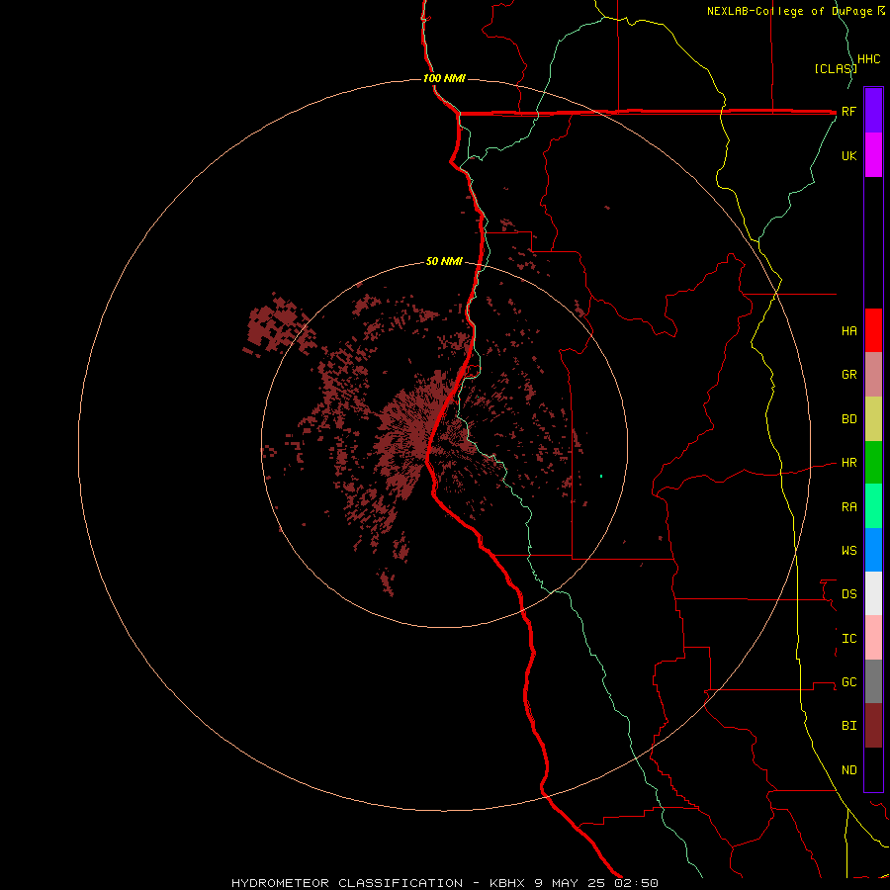Click the purple RF color swatch
Viewport: 890px width, 890px height.
pos(873,111)
